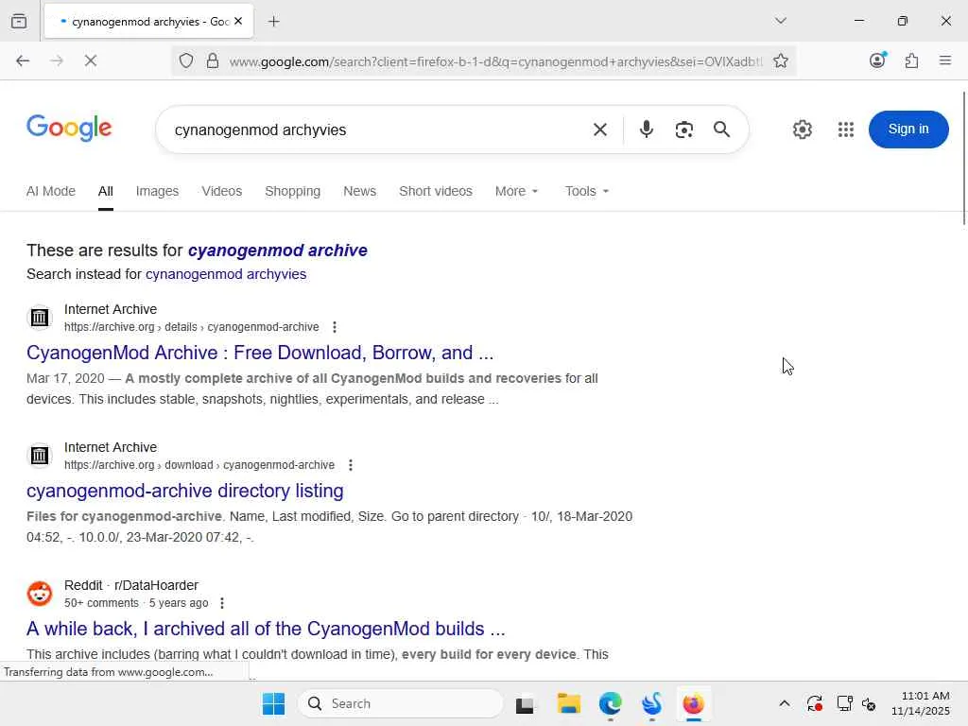
Task: Clear the search box with the X
Action: pyautogui.click(x=600, y=130)
